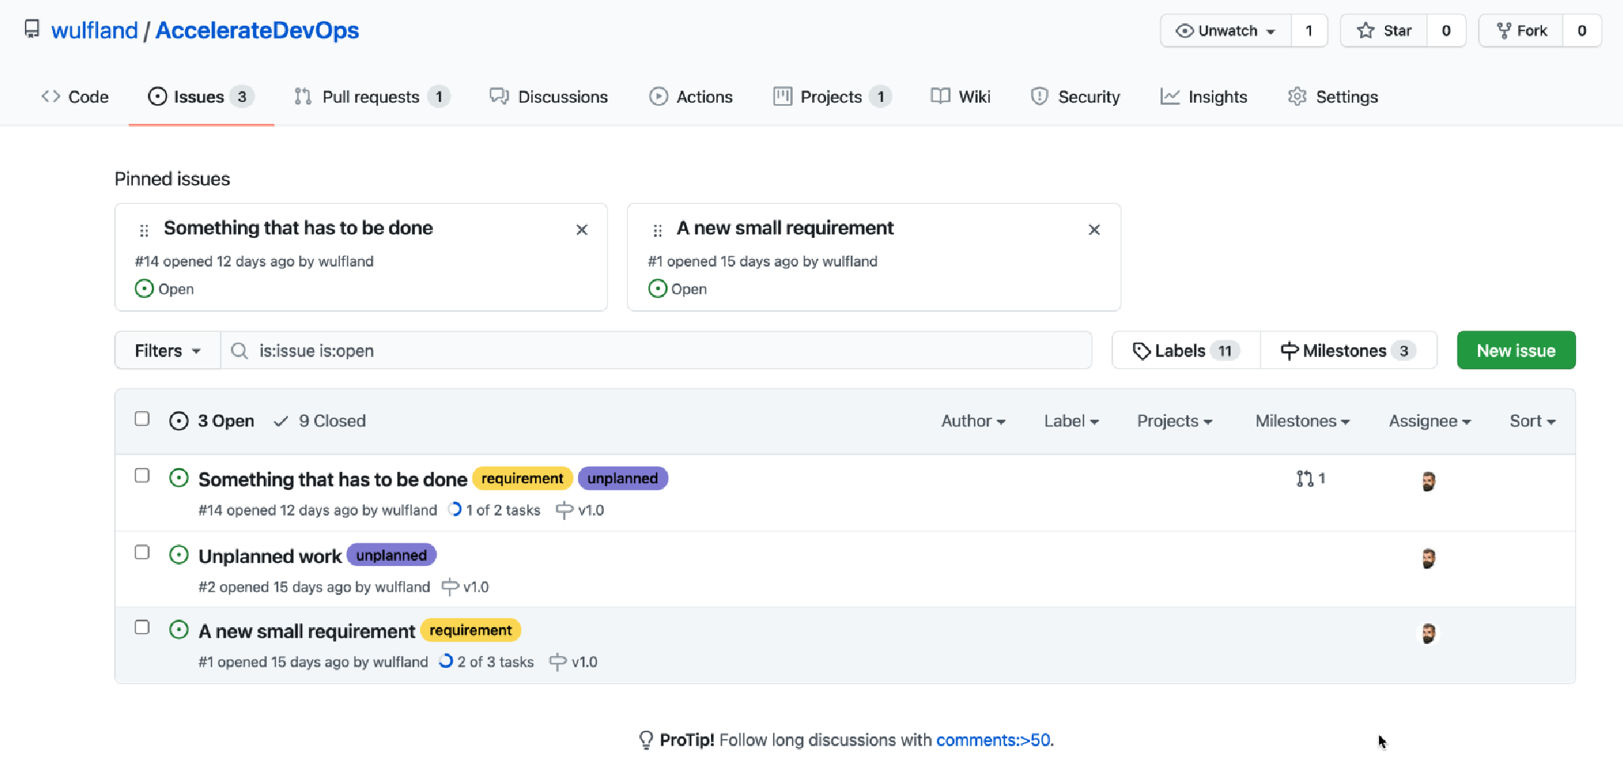Open the Wiki tab
The width and height of the screenshot is (1623, 782).
coord(960,97)
